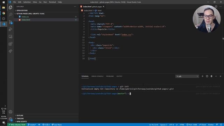Screen dimensions: 224x126
Task: Switch to the Debug Console tab
Action: click(97, 76)
